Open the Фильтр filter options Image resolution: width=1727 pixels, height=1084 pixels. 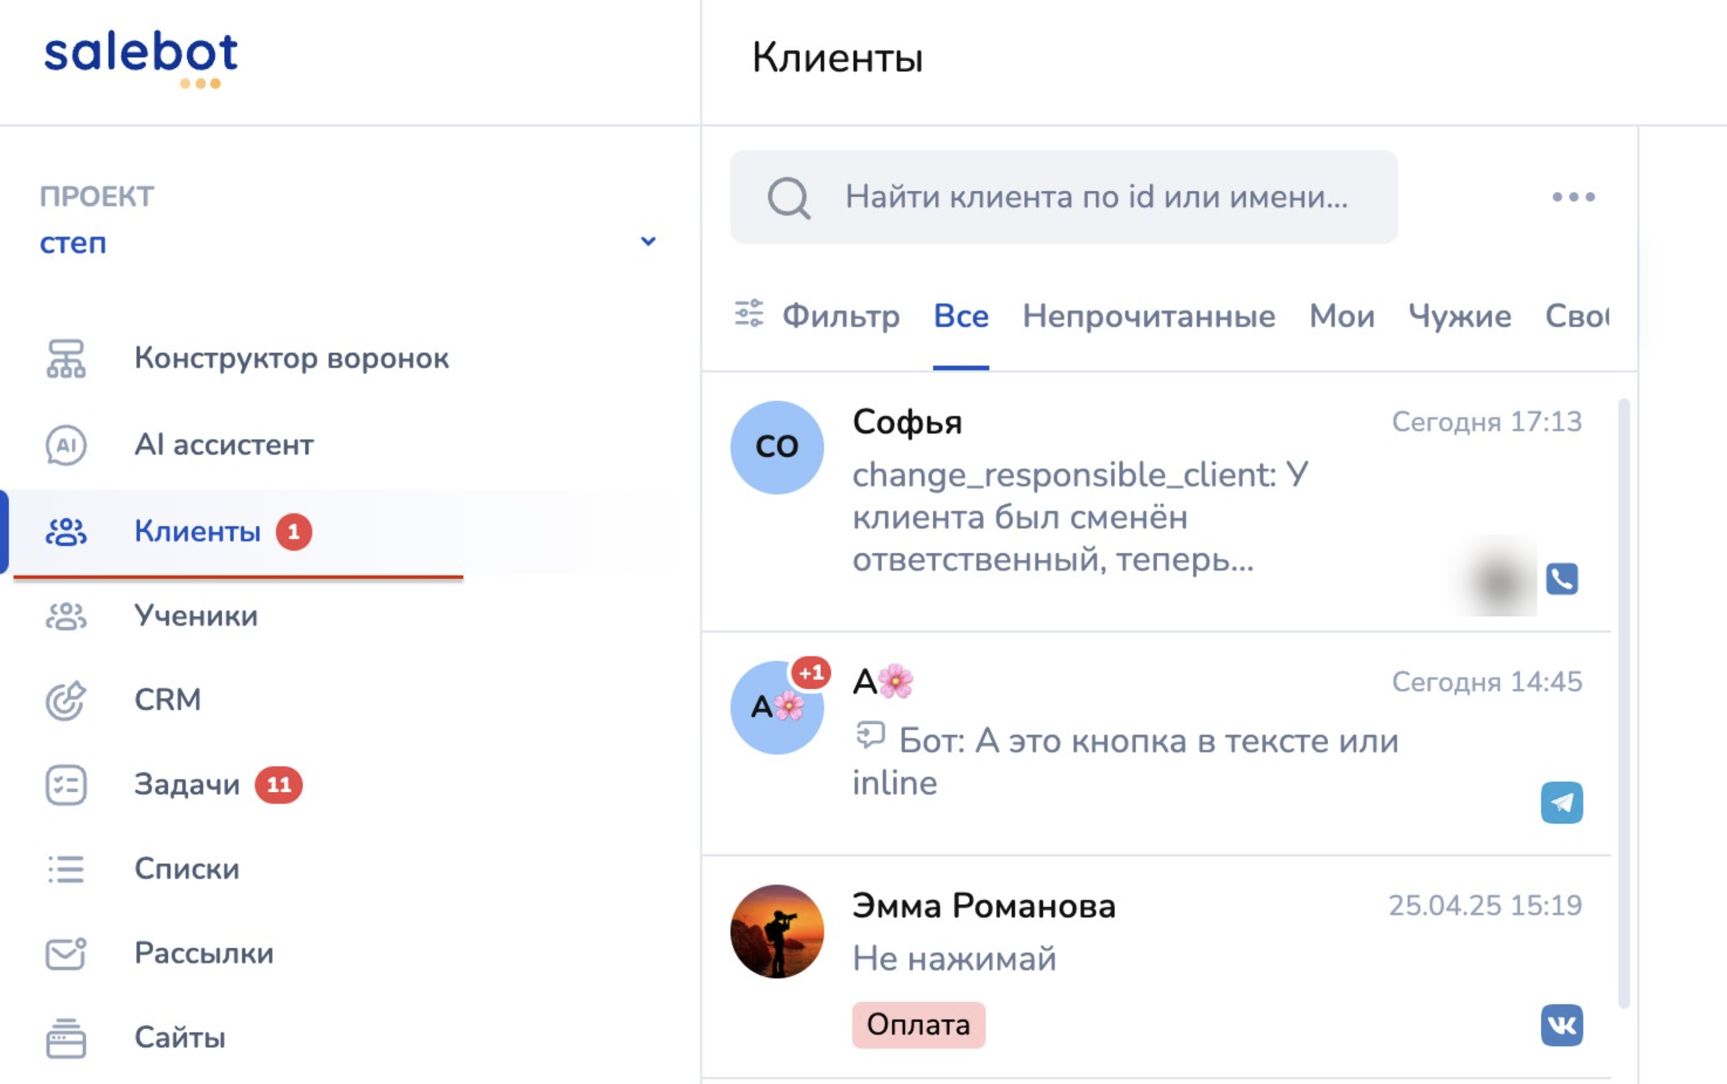pyautogui.click(x=818, y=316)
